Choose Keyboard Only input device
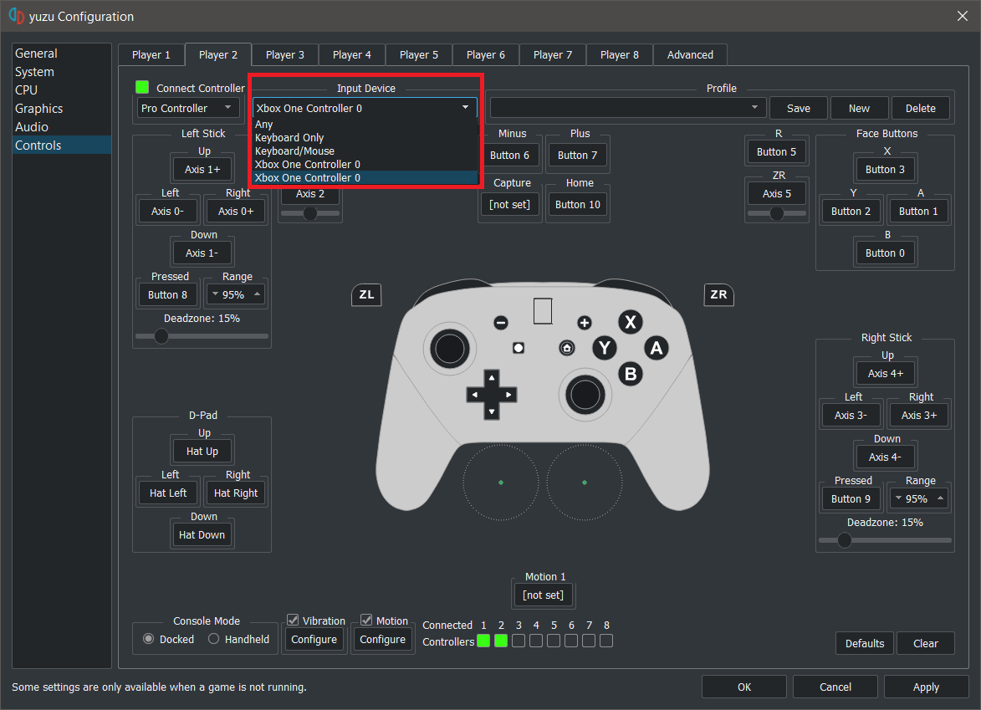 click(365, 138)
